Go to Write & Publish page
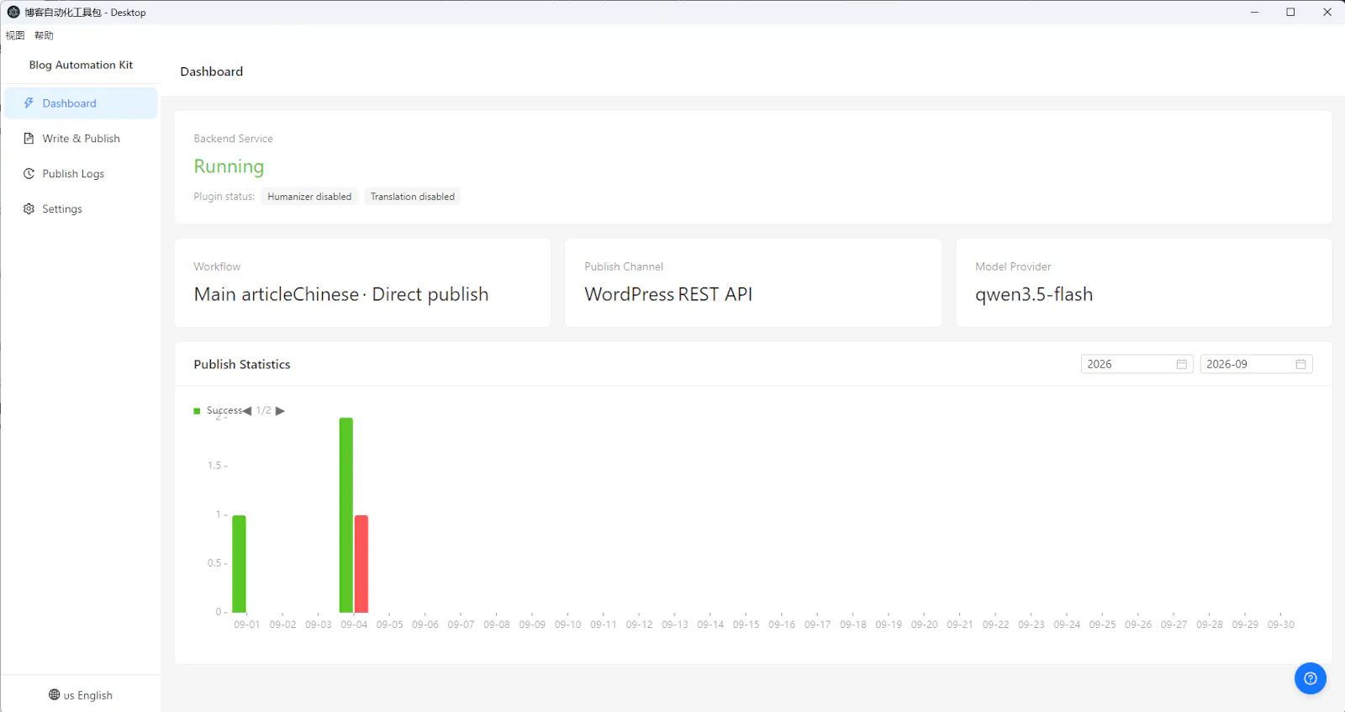1345x712 pixels. pos(81,139)
